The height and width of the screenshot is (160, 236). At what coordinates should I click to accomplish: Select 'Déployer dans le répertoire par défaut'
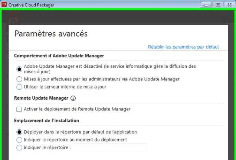(19, 132)
